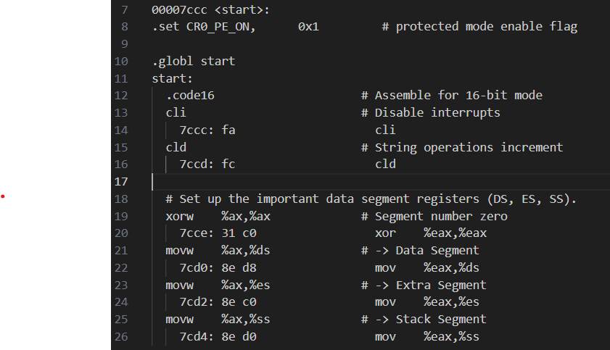Click the '.globl start' directive

193,62
